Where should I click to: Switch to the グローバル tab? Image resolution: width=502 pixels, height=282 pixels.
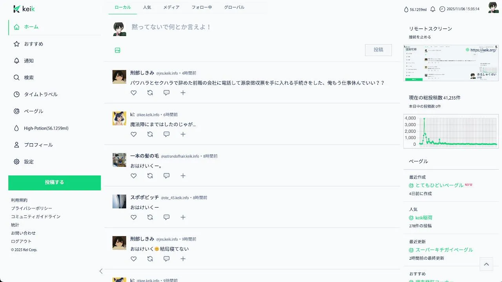234,7
